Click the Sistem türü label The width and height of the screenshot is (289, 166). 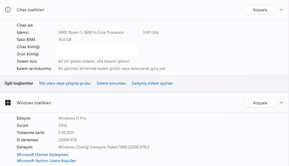pos(27,61)
